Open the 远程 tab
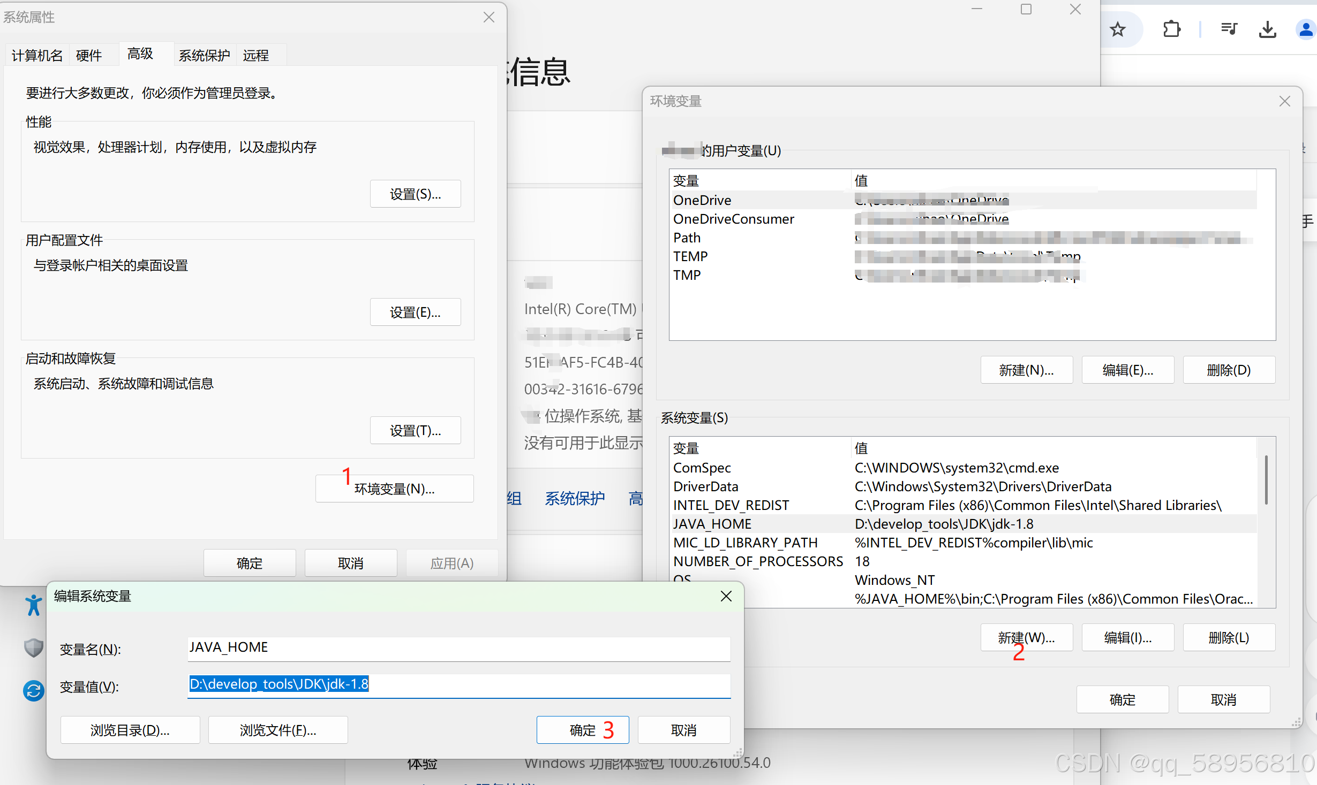1317x785 pixels. (255, 56)
